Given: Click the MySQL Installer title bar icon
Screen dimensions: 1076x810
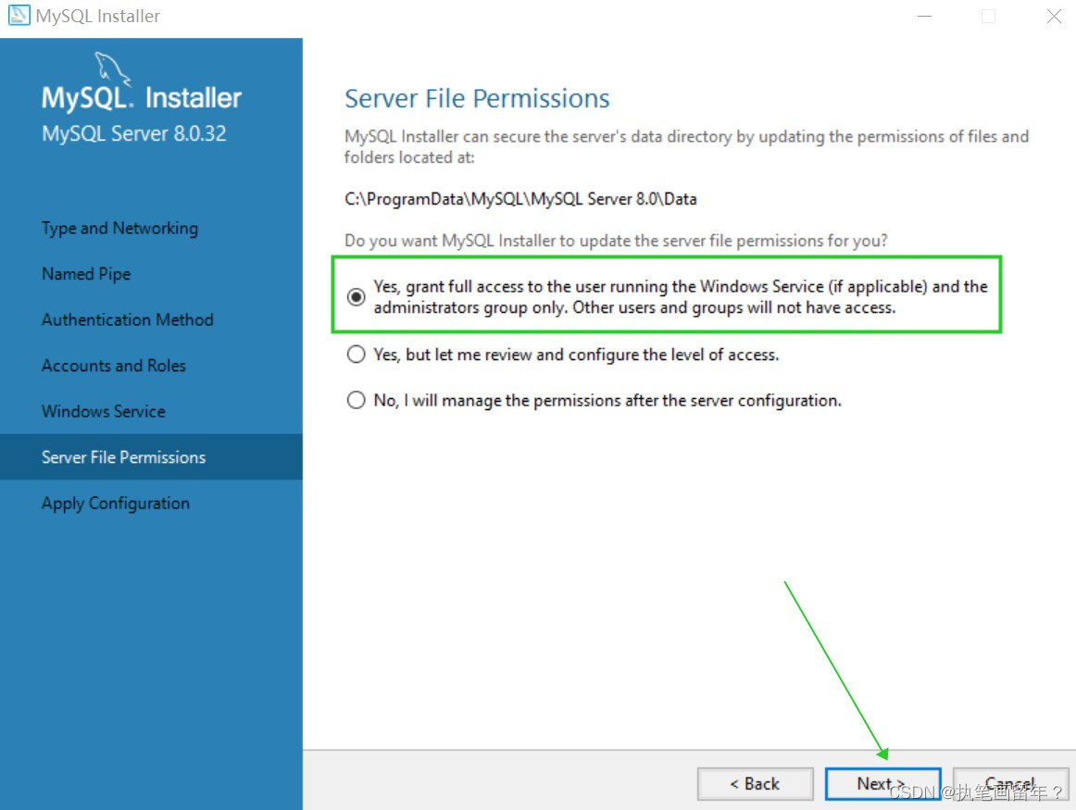Looking at the screenshot, I should point(19,15).
